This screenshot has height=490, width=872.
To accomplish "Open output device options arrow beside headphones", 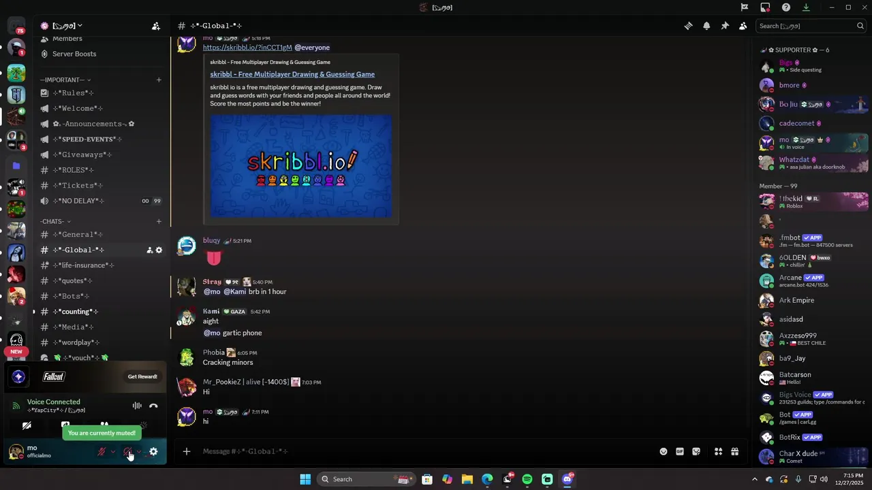I will [139, 451].
